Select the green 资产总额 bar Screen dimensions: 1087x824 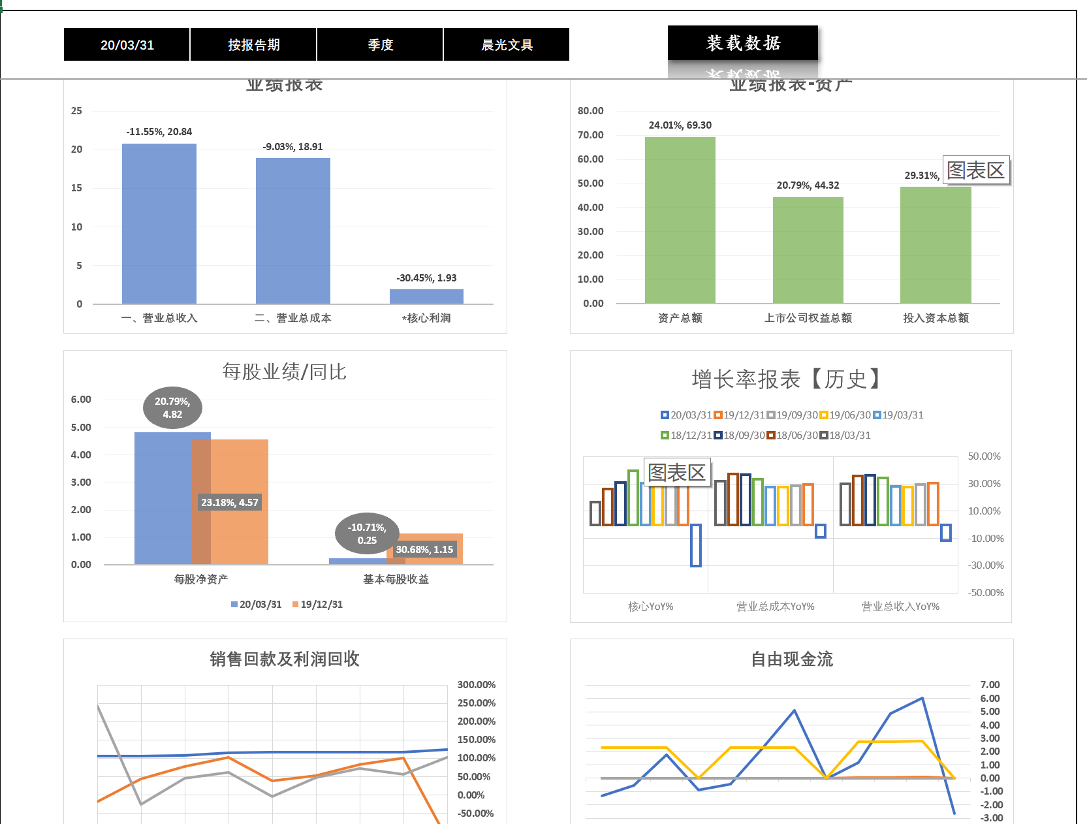click(x=680, y=220)
